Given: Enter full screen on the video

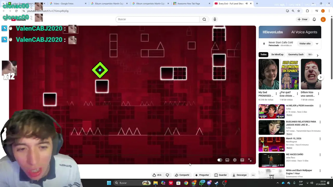Looking at the screenshot, I should click(x=250, y=160).
